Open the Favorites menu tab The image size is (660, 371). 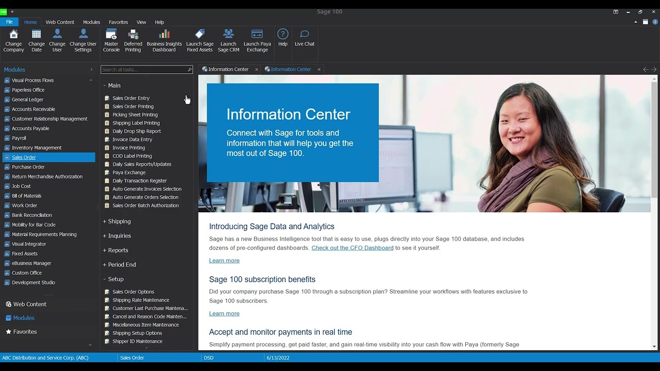click(x=118, y=22)
